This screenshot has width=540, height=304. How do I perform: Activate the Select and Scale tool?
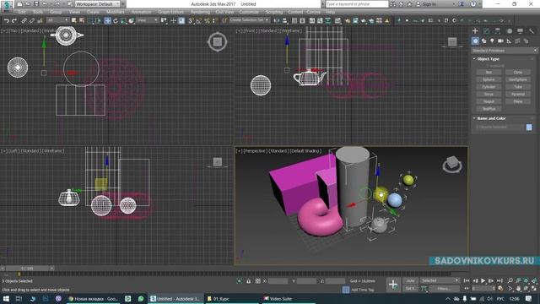pyautogui.click(x=123, y=20)
